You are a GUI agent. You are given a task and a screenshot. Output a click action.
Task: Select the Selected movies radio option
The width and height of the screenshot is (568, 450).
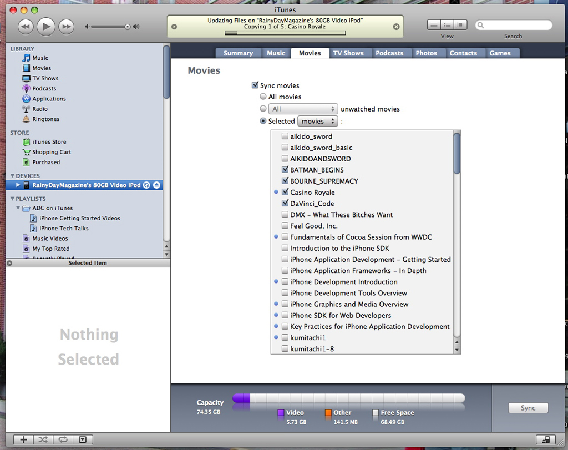click(263, 121)
